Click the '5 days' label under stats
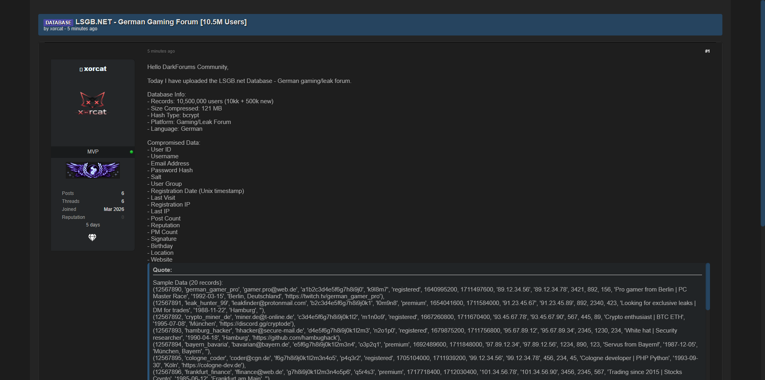Viewport: 765px width, 380px height. 93,225
